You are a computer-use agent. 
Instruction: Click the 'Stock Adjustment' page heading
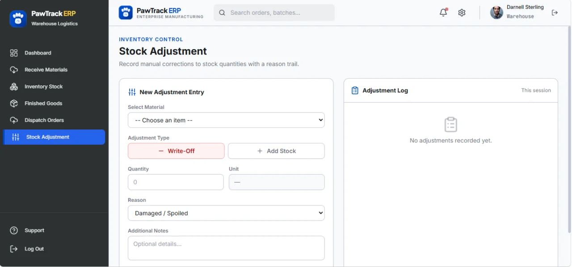tap(163, 51)
